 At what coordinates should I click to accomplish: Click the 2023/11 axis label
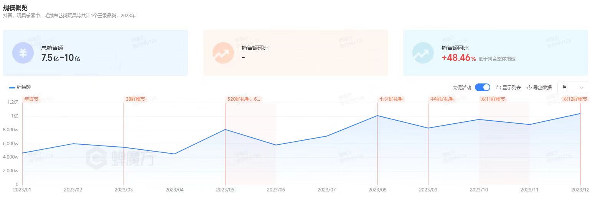pos(529,190)
